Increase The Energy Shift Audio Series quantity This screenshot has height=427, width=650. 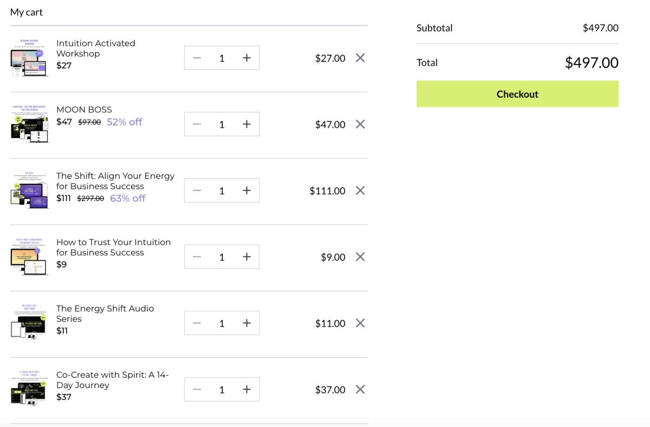coord(246,323)
